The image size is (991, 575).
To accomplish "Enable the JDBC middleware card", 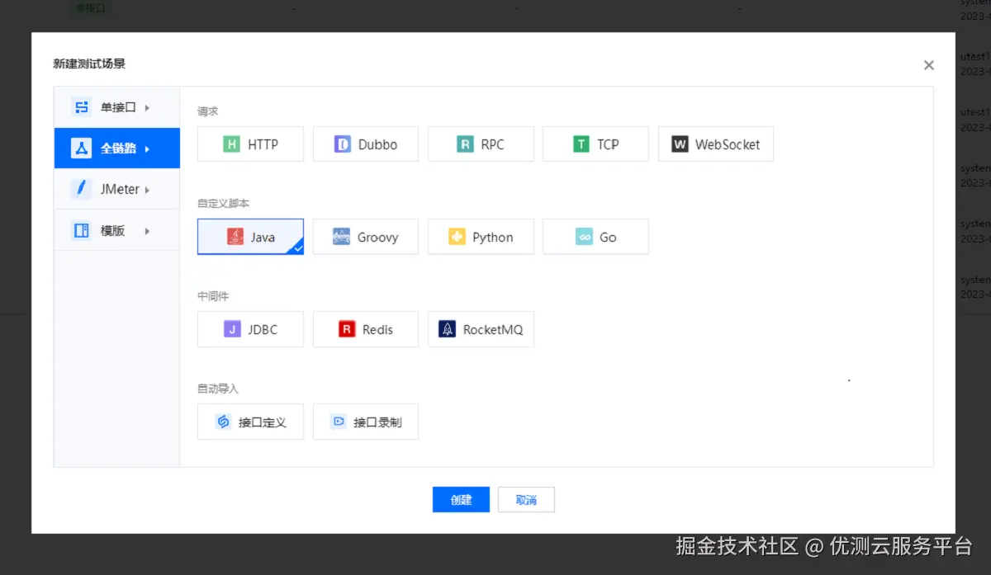I will click(250, 329).
